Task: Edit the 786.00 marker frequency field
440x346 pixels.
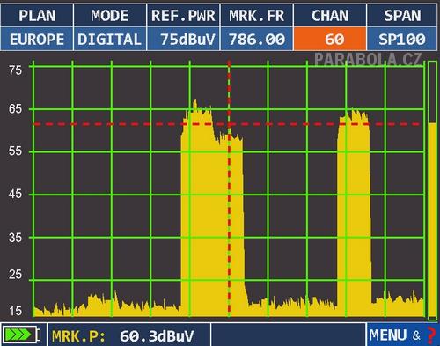Action: tap(256, 39)
